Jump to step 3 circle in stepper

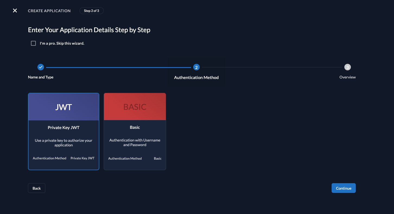click(x=347, y=67)
